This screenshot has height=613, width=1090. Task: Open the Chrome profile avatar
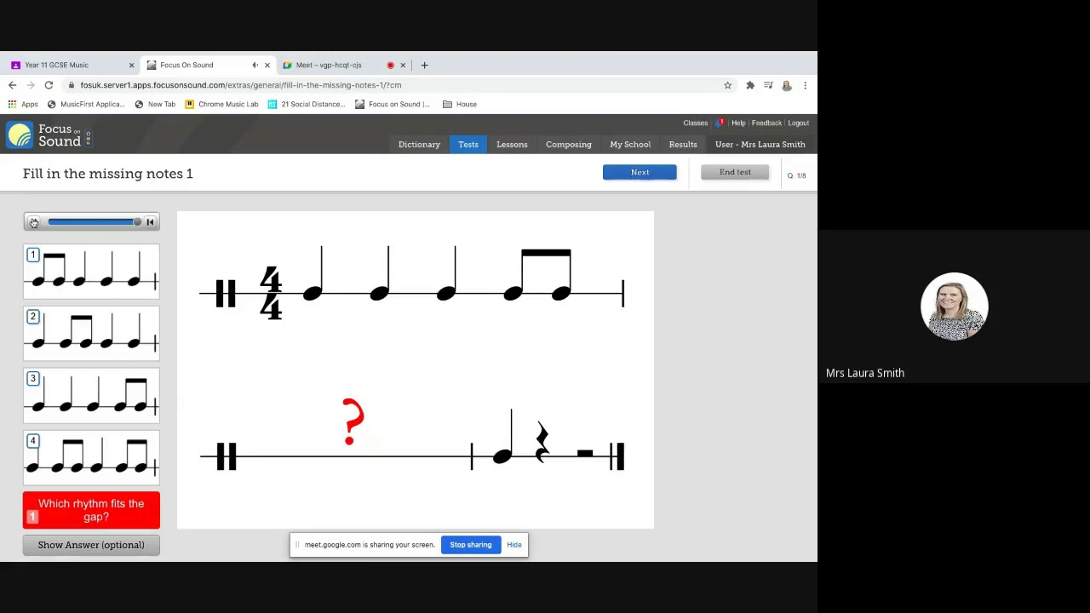[x=786, y=85]
